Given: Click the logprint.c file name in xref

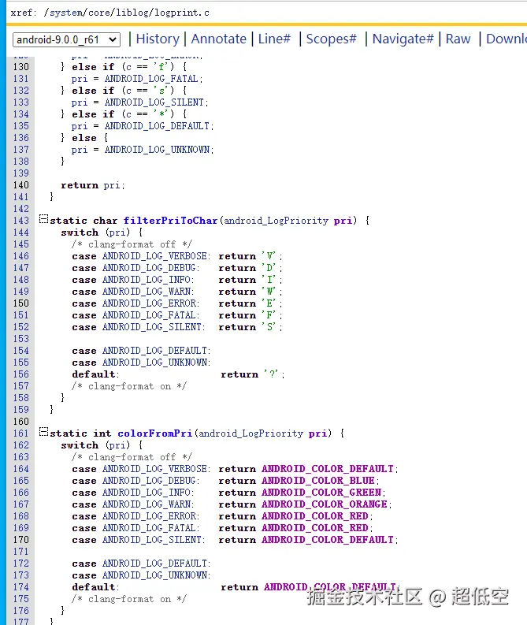Looking at the screenshot, I should [x=182, y=13].
